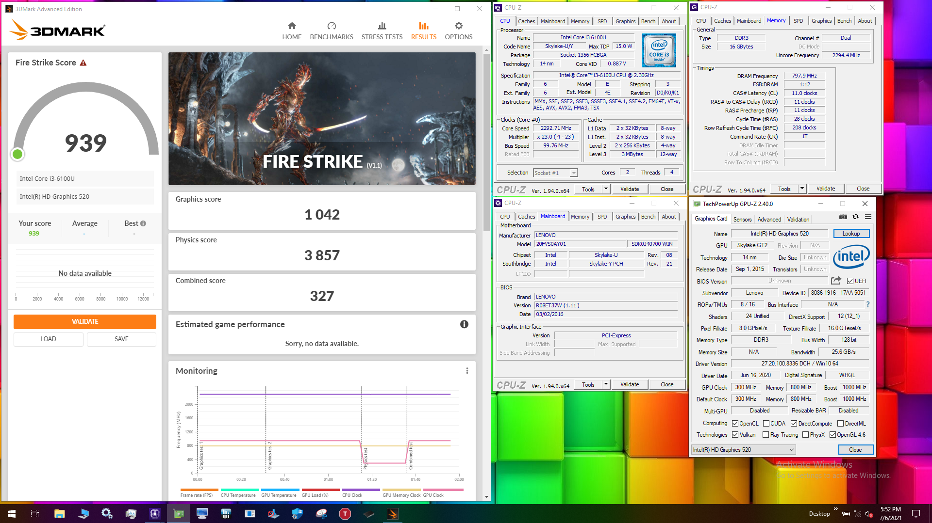Screen dimensions: 932x523
Task: Open the 3DMark taskbar icon
Action: [393, 514]
